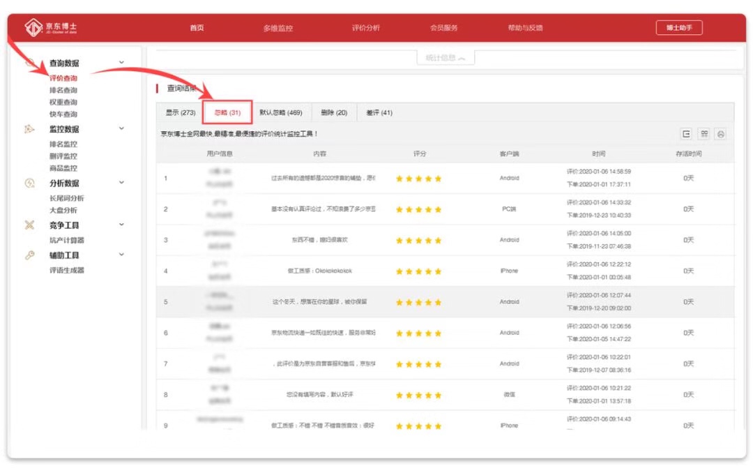753x473 pixels.
Task: Collapse the 统计信息 panel
Action: coord(446,58)
